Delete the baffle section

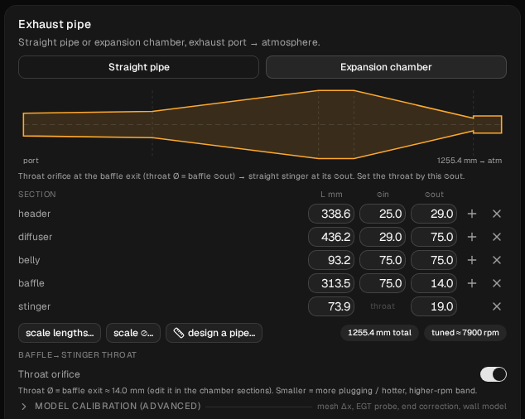[x=497, y=283]
